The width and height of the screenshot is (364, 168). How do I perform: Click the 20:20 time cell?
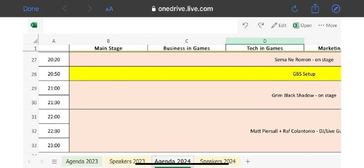[54, 60]
